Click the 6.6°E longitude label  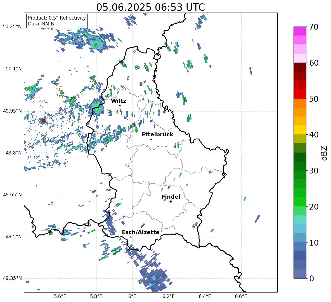click(241, 296)
